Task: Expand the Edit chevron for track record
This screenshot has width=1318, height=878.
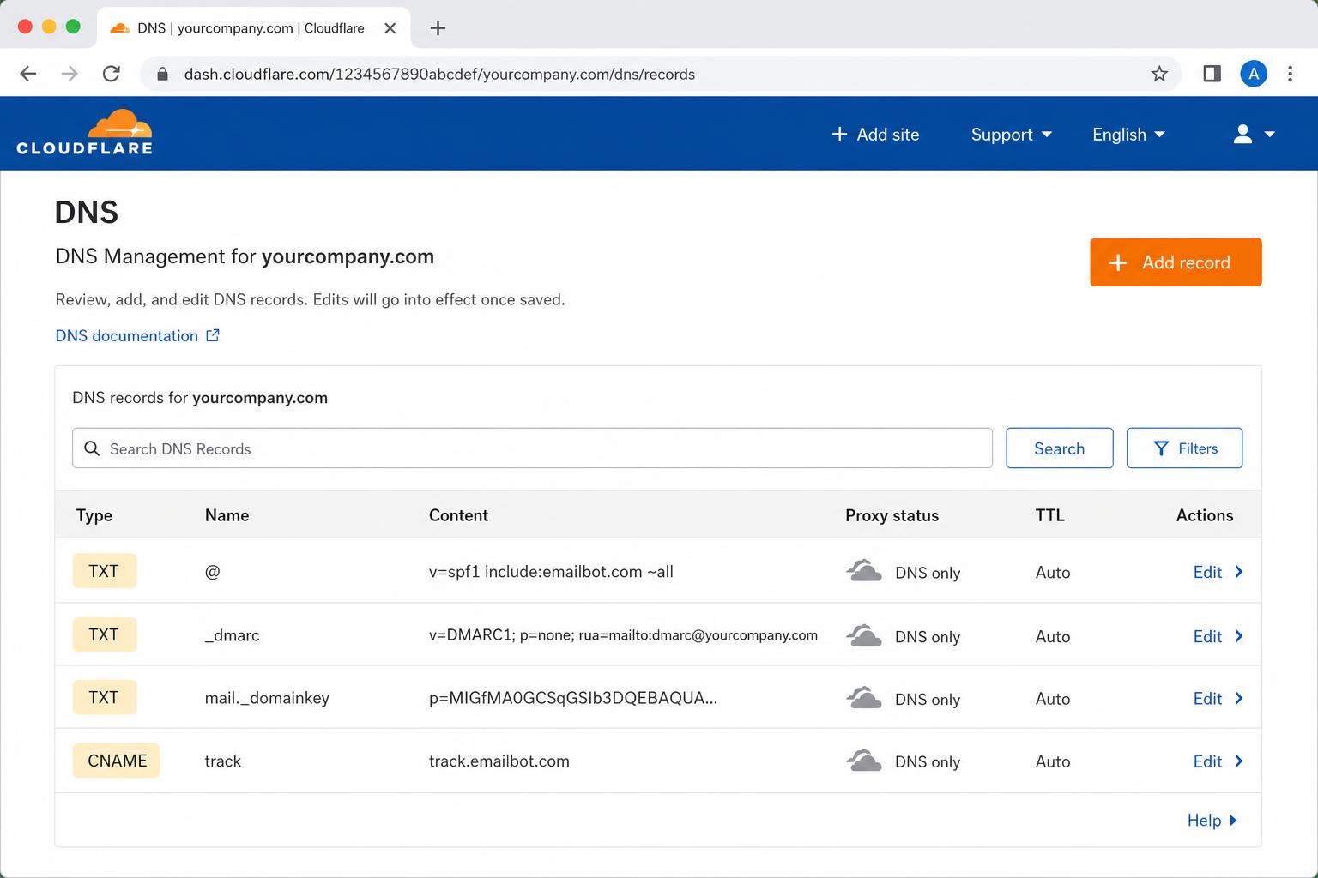Action: 1239,761
